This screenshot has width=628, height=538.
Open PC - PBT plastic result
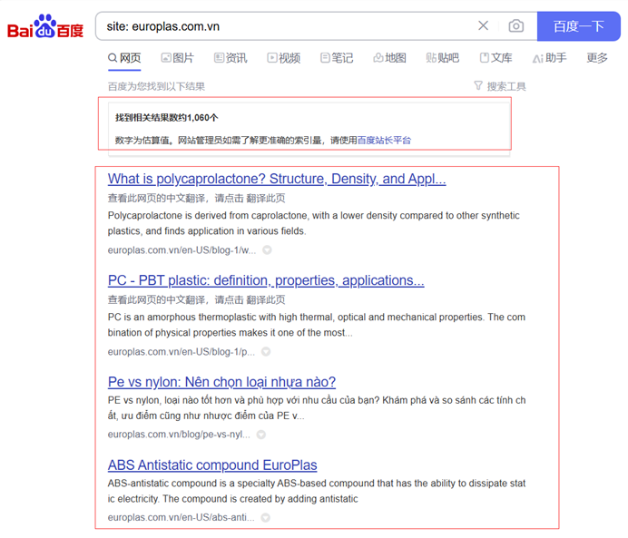(266, 280)
